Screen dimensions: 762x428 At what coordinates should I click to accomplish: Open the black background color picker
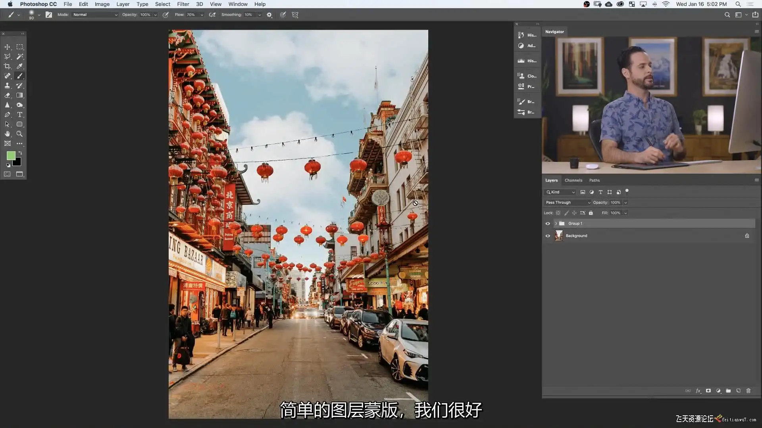[18, 162]
